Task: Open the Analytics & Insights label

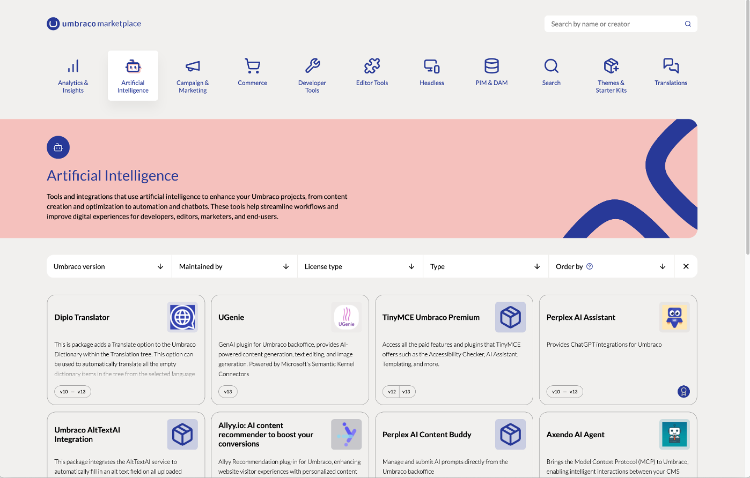Action: click(73, 87)
